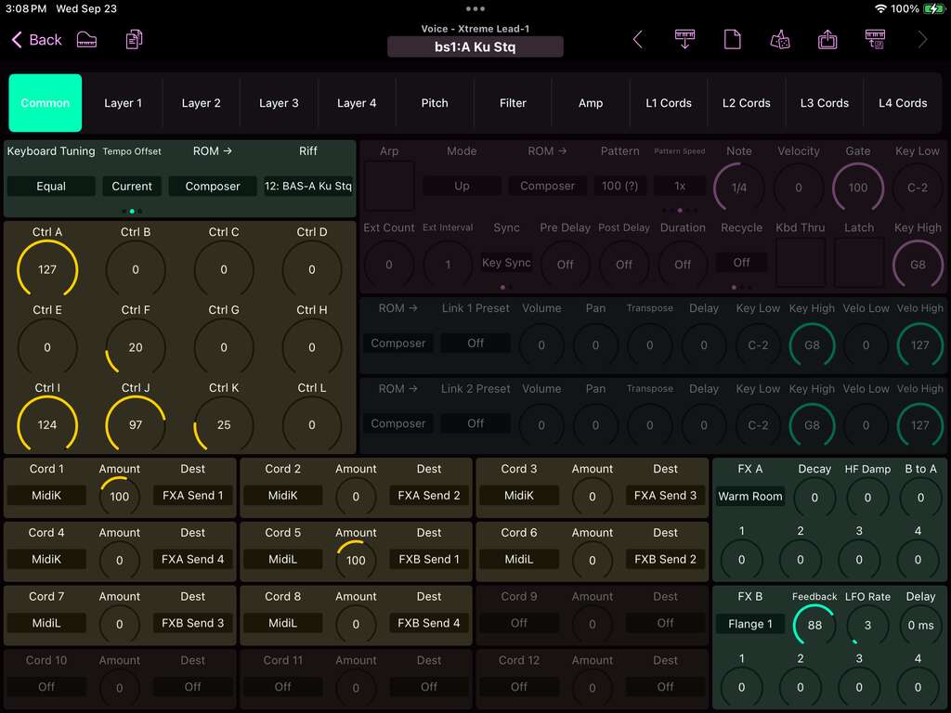The height and width of the screenshot is (713, 951).
Task: Open Riff ROM Composer dropdown
Action: click(x=213, y=186)
